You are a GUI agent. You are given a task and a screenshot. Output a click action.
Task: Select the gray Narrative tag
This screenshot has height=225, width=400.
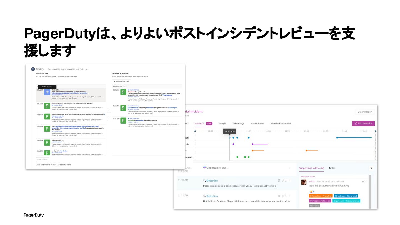(x=315, y=206)
